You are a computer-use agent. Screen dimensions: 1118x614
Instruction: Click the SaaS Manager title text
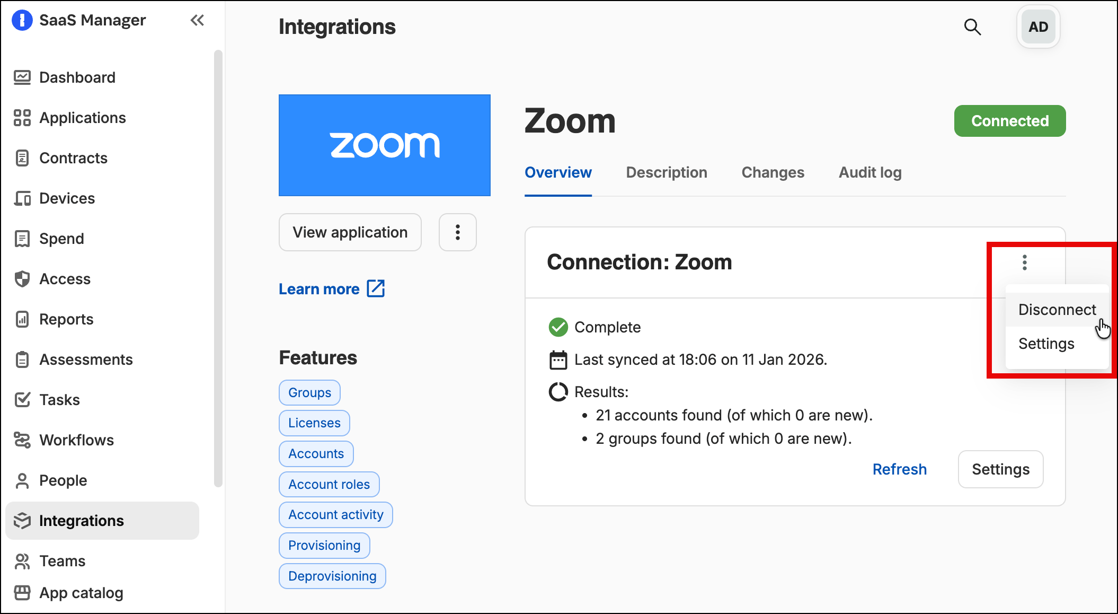(x=92, y=20)
